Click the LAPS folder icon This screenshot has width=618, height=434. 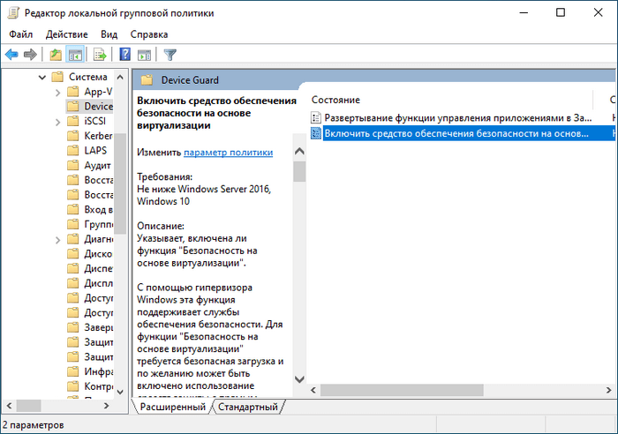pos(73,151)
